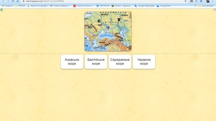Choose the answer Балтійське море
The image size is (216, 121).
click(x=96, y=62)
